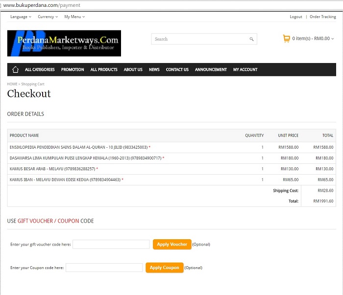Open ALL CATEGORIES menu
This screenshot has width=343, height=295.
(x=40, y=69)
